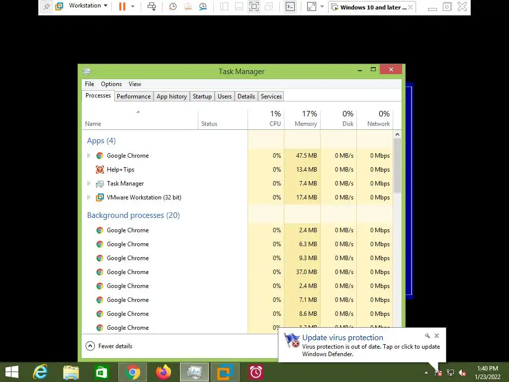Select the Processes tab
This screenshot has width=509, height=382.
click(x=98, y=95)
